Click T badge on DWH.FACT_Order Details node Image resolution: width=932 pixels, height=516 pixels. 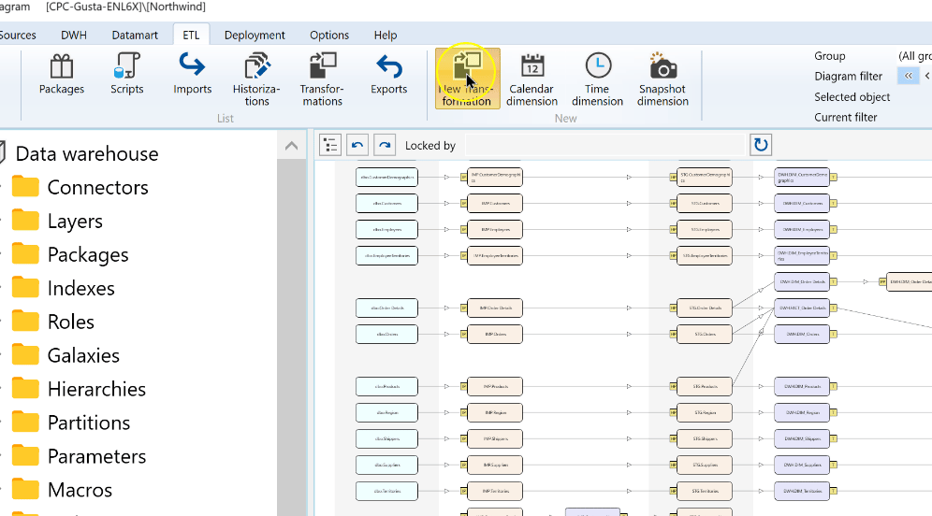[834, 308]
